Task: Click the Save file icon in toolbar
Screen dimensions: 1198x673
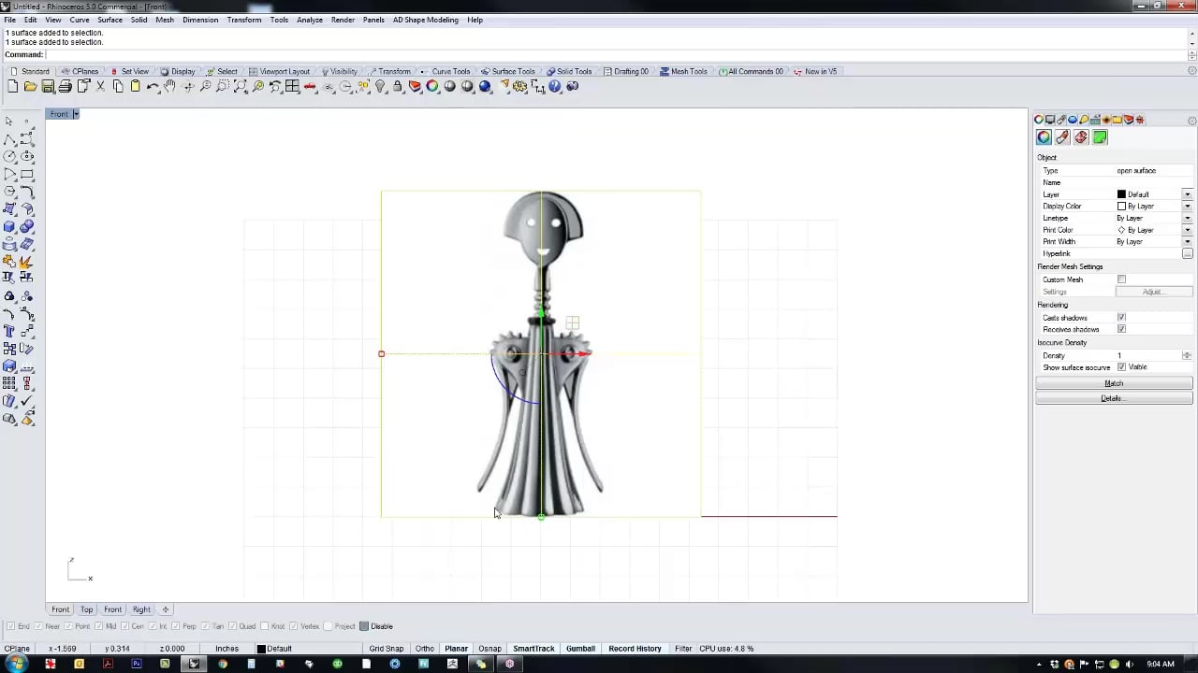Action: [x=48, y=86]
